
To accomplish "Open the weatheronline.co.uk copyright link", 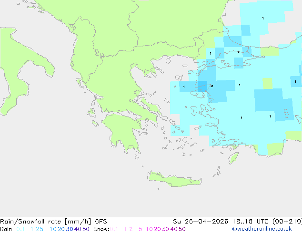I will coord(262,229).
